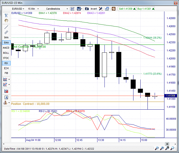Enable the MACD indicator

click(6, 48)
